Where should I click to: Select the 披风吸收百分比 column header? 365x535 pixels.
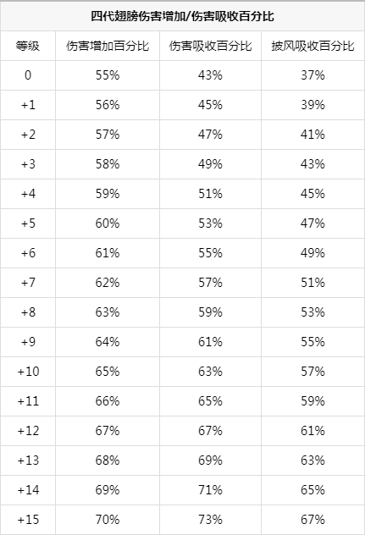(312, 46)
